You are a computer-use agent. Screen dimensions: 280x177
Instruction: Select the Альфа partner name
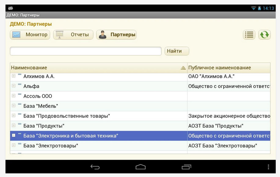tap(31, 86)
